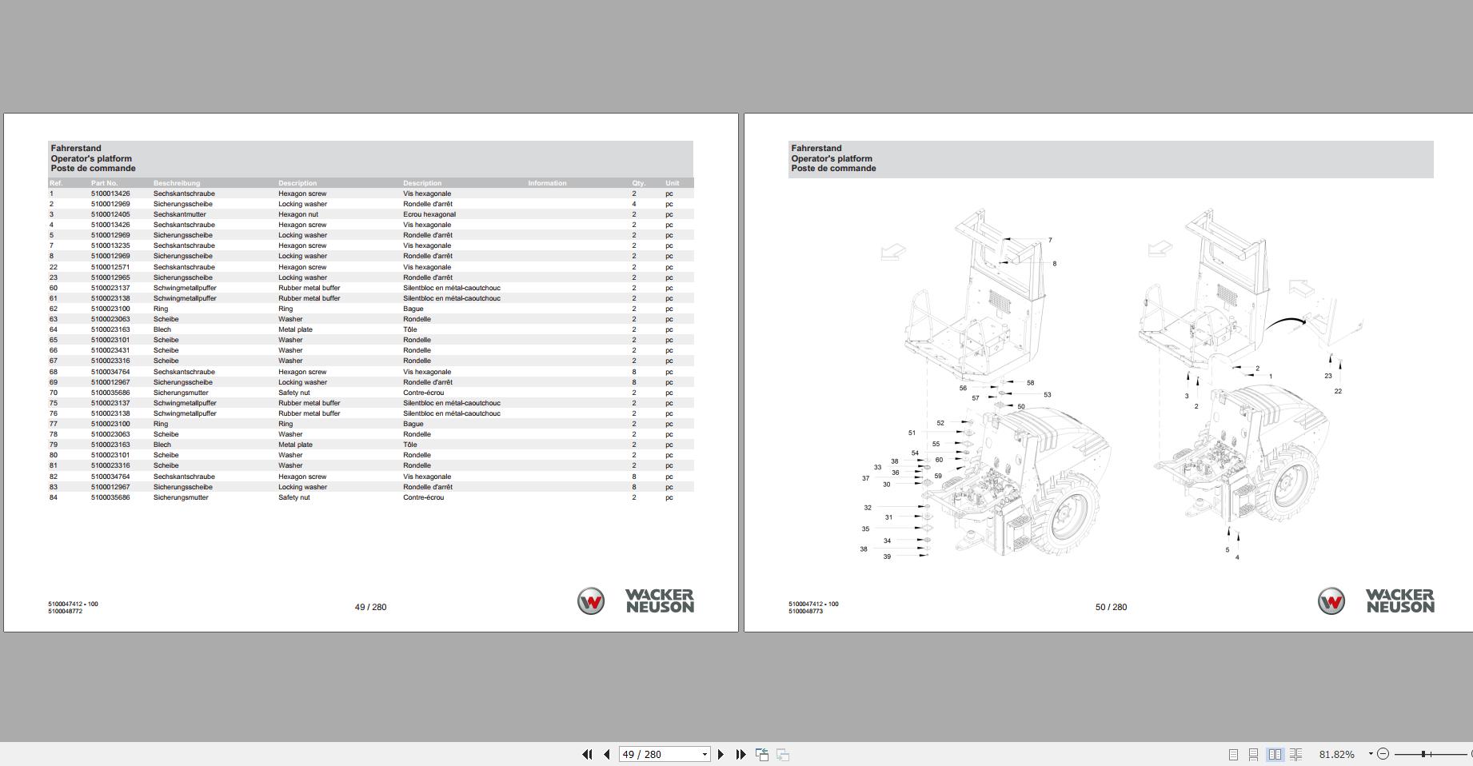The image size is (1473, 766).
Task: Click the page footer '49 / 280'
Action: pos(370,607)
